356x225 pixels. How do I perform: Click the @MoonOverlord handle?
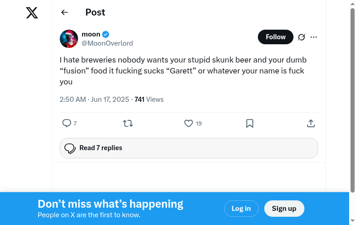click(107, 43)
